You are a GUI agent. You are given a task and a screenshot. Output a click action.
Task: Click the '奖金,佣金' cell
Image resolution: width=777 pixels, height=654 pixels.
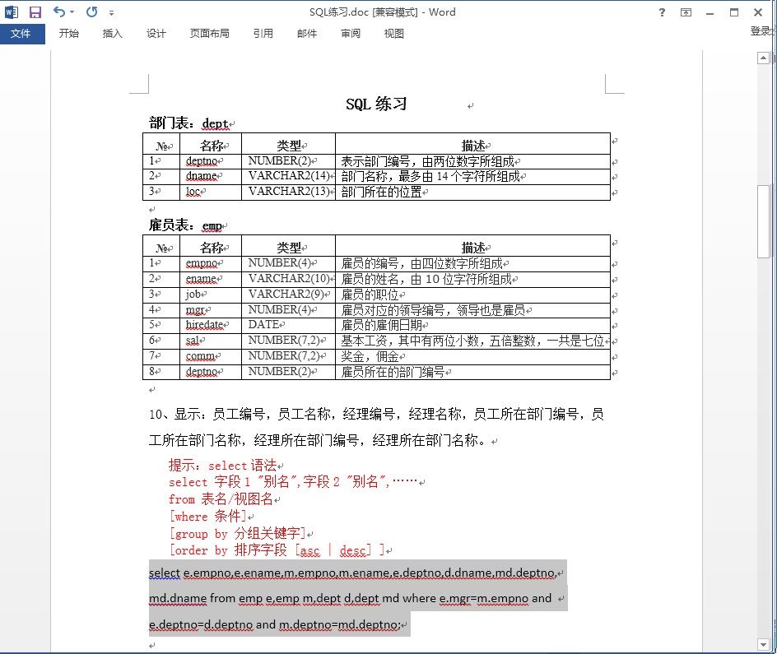[x=472, y=356]
